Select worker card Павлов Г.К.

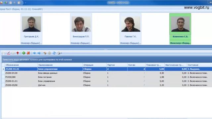pos(131,29)
